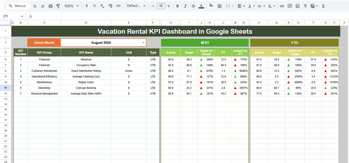The image size is (349, 163).
Task: Click the insert link icon
Action: 282,6
